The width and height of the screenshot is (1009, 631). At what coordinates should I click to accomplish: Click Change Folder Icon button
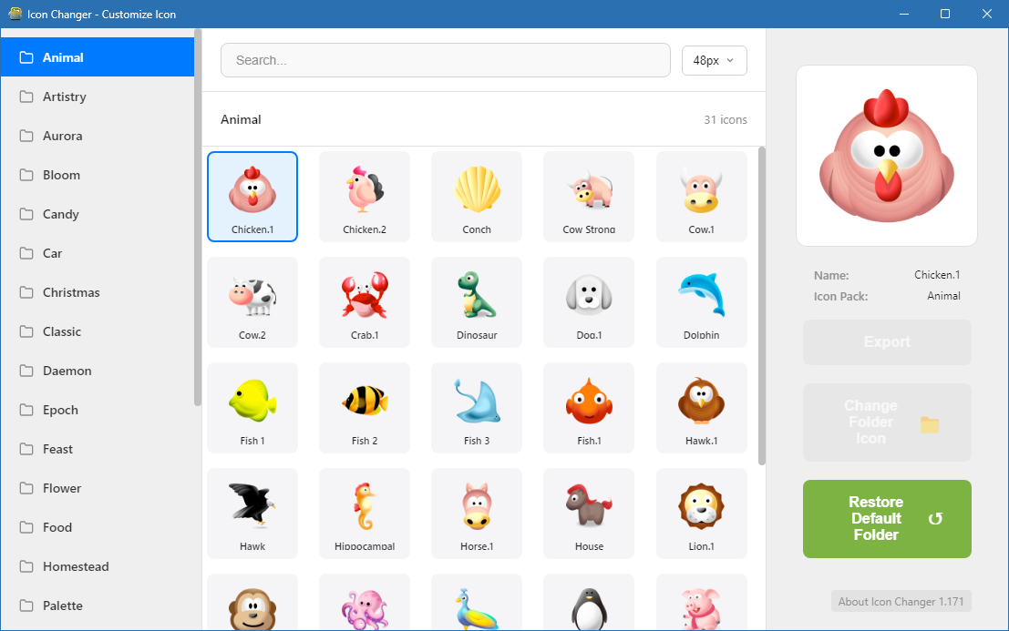887,422
